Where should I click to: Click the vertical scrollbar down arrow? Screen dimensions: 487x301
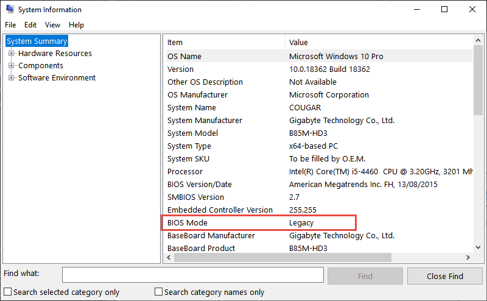pos(478,247)
